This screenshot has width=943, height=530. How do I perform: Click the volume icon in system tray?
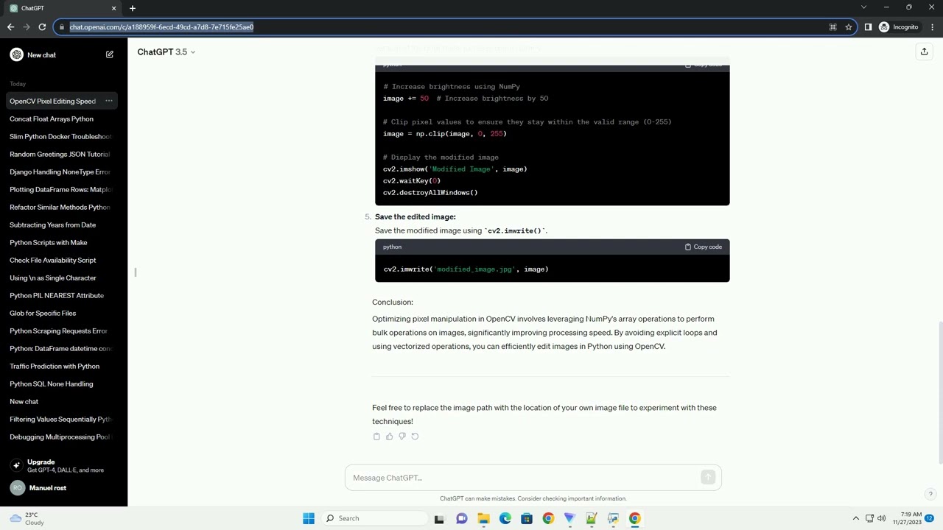point(882,518)
